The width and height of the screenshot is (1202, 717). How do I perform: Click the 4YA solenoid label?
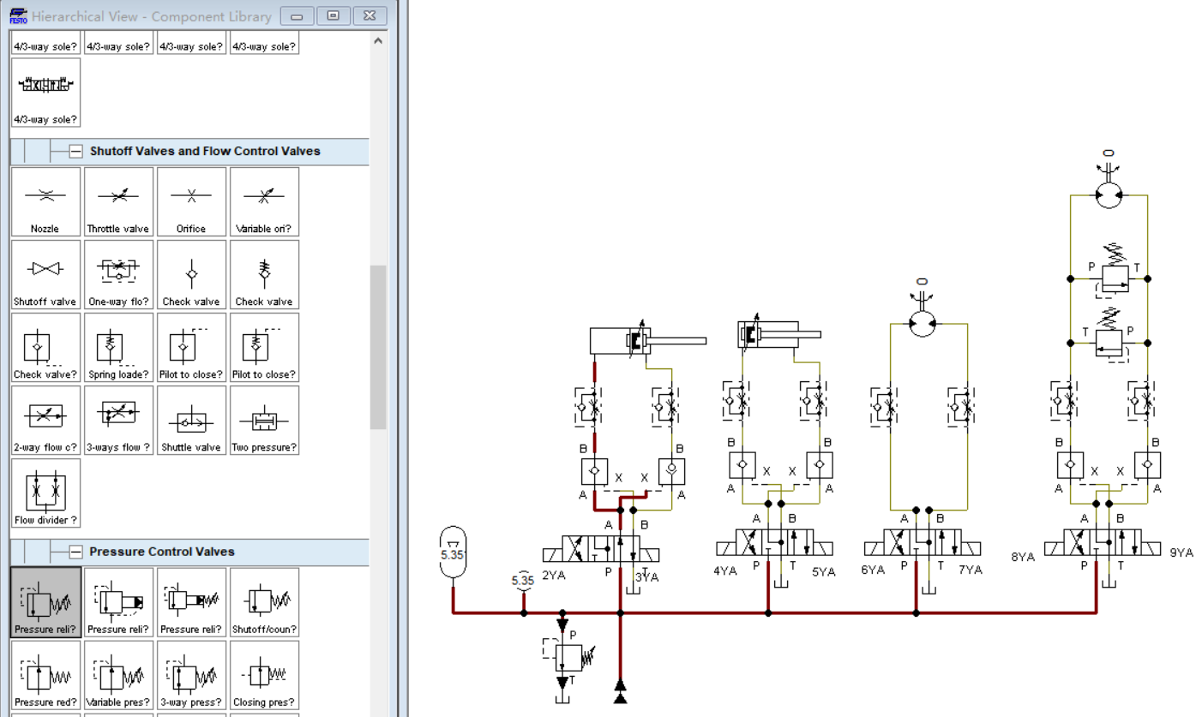(725, 571)
